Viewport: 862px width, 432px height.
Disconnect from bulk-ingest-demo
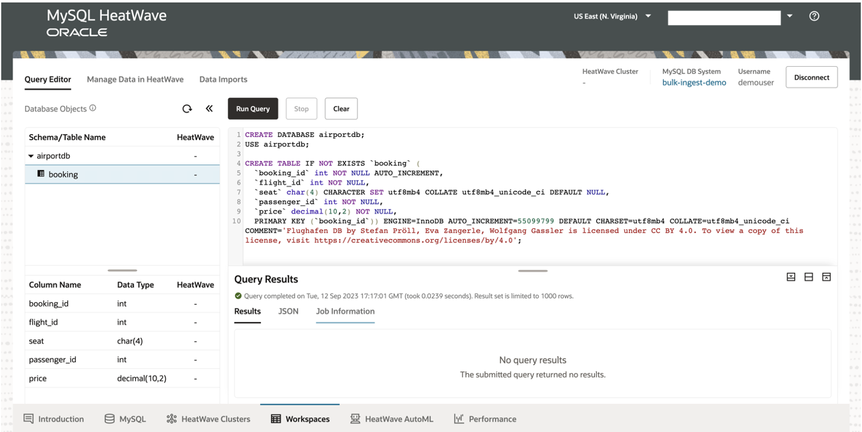click(811, 77)
